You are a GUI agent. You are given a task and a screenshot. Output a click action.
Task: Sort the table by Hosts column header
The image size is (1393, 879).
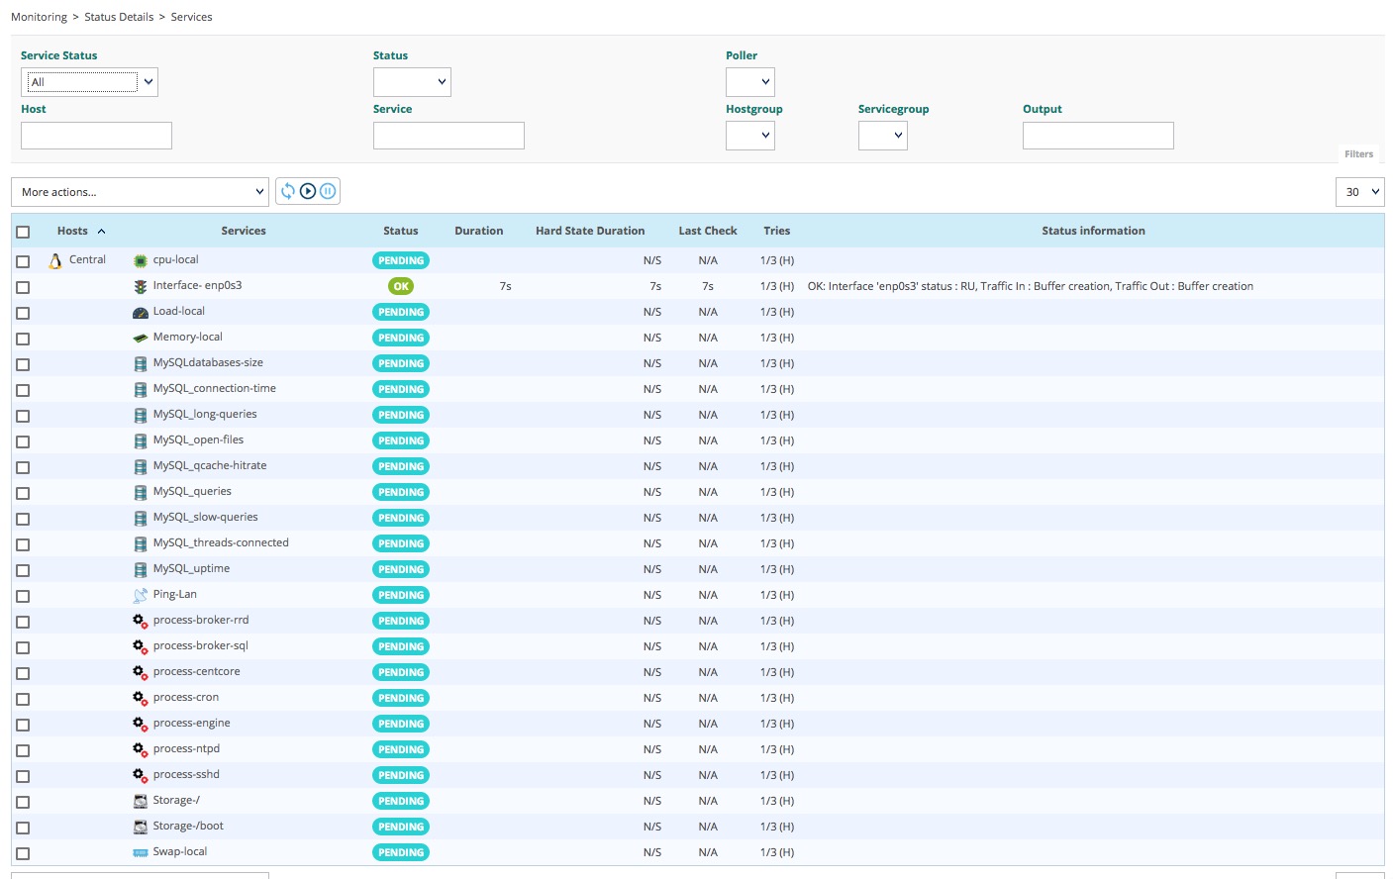pos(72,231)
